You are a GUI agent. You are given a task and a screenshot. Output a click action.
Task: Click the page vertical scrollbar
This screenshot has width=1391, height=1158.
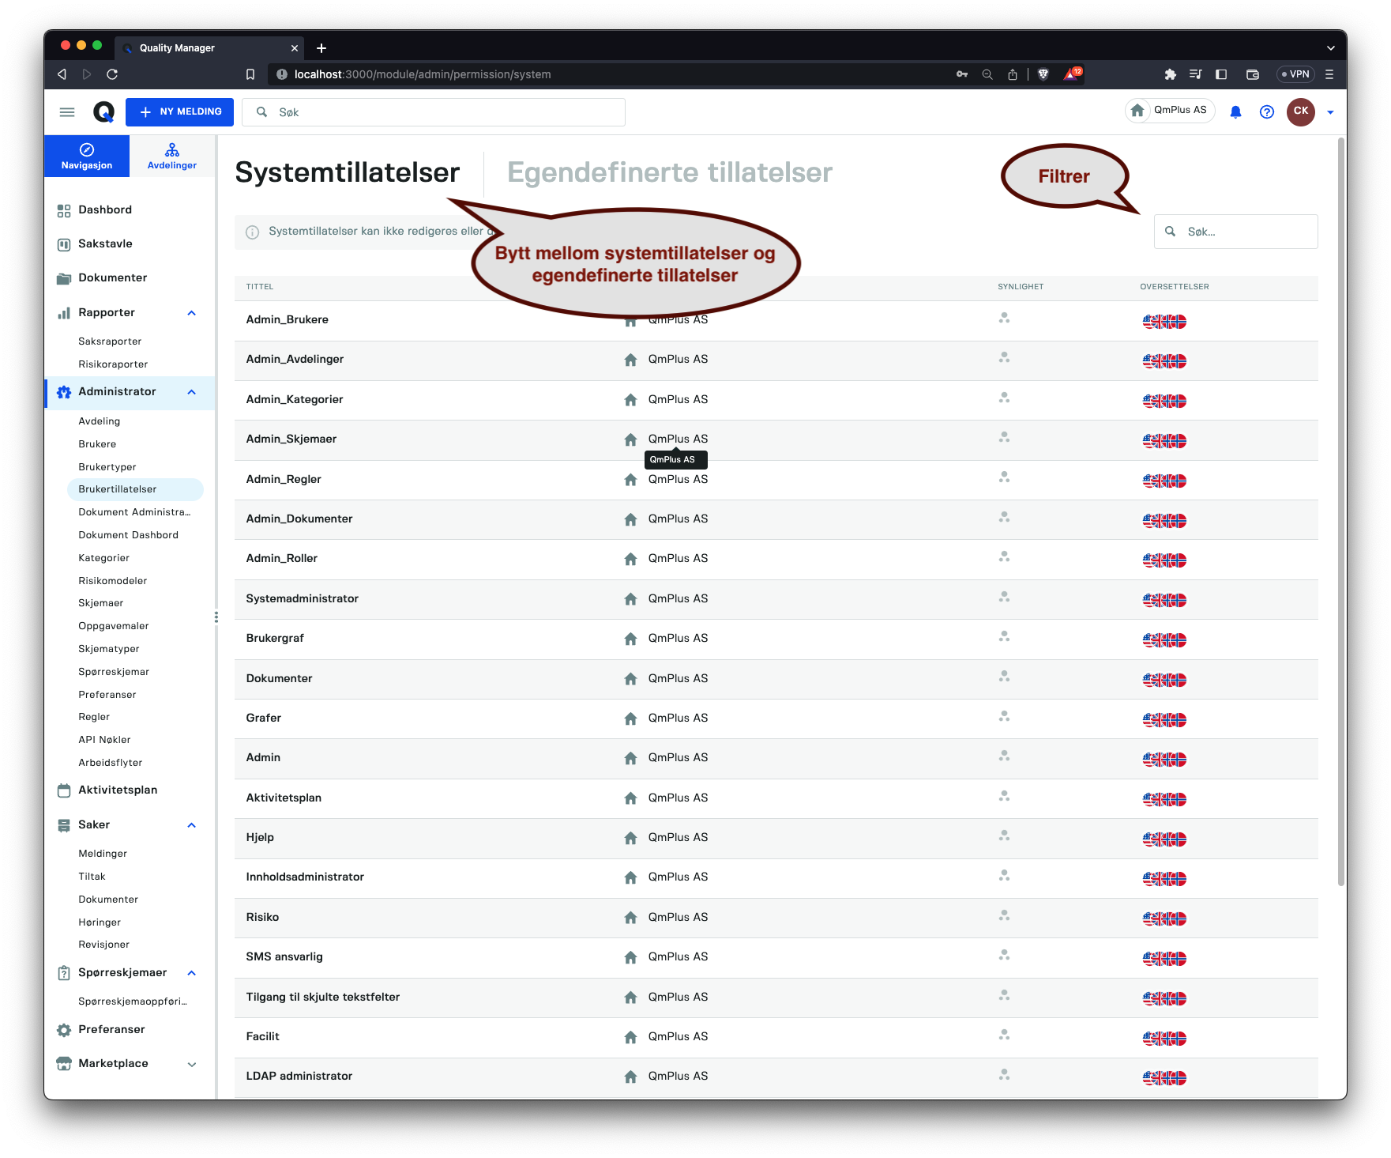pos(1341,514)
